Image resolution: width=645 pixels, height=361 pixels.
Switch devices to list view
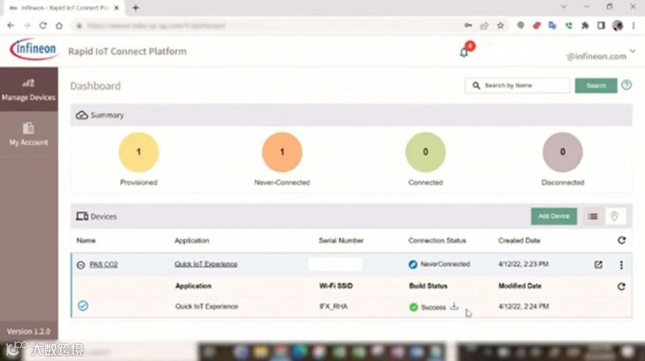(x=593, y=216)
